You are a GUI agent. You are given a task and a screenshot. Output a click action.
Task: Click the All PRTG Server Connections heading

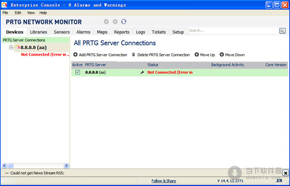(x=115, y=43)
